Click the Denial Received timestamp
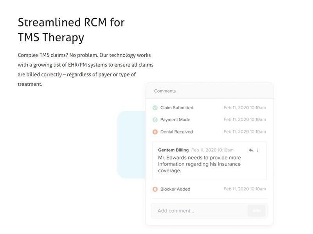313x234 pixels. tap(245, 132)
